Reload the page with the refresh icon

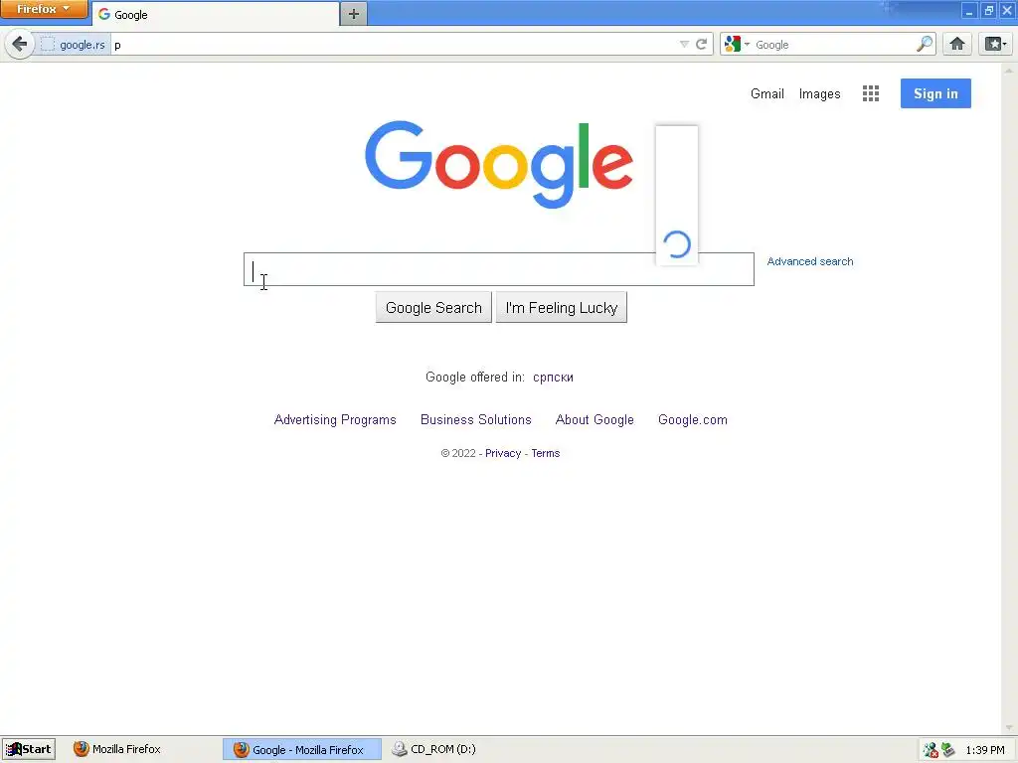(x=701, y=44)
